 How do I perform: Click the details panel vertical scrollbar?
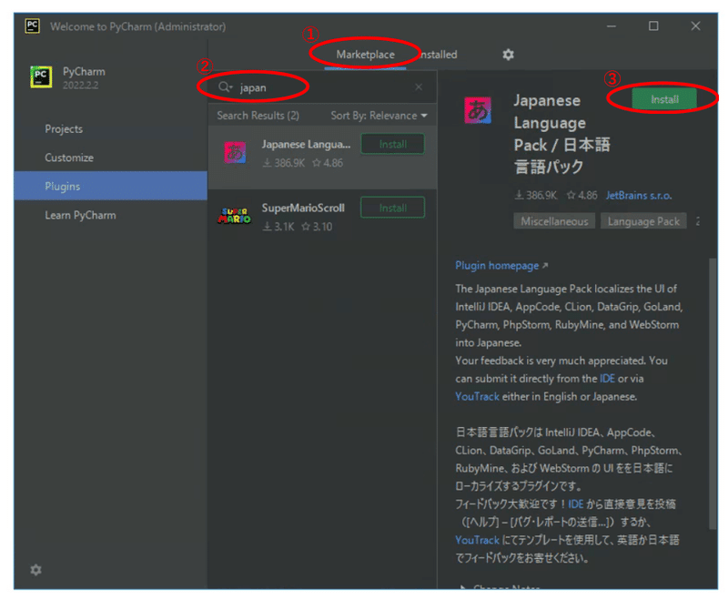point(713,393)
